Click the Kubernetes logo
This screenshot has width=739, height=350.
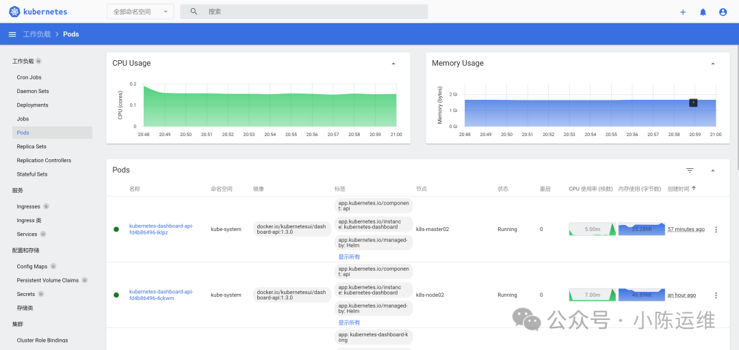(38, 12)
